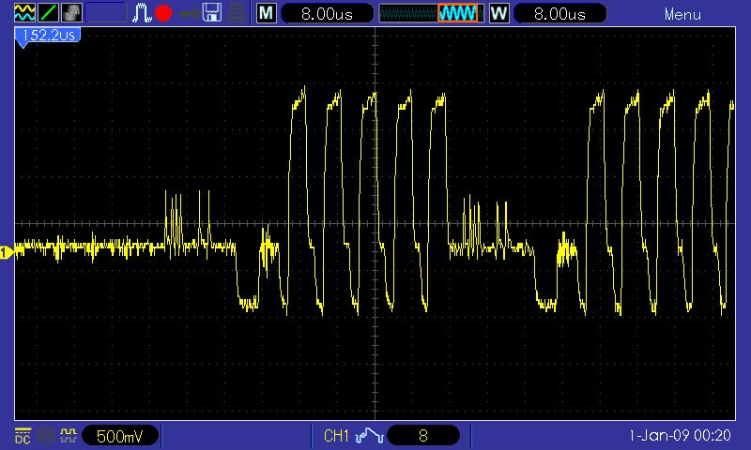Viewport: 751px width, 450px height.
Task: Click the CH1 trigger source label
Action: click(x=336, y=436)
